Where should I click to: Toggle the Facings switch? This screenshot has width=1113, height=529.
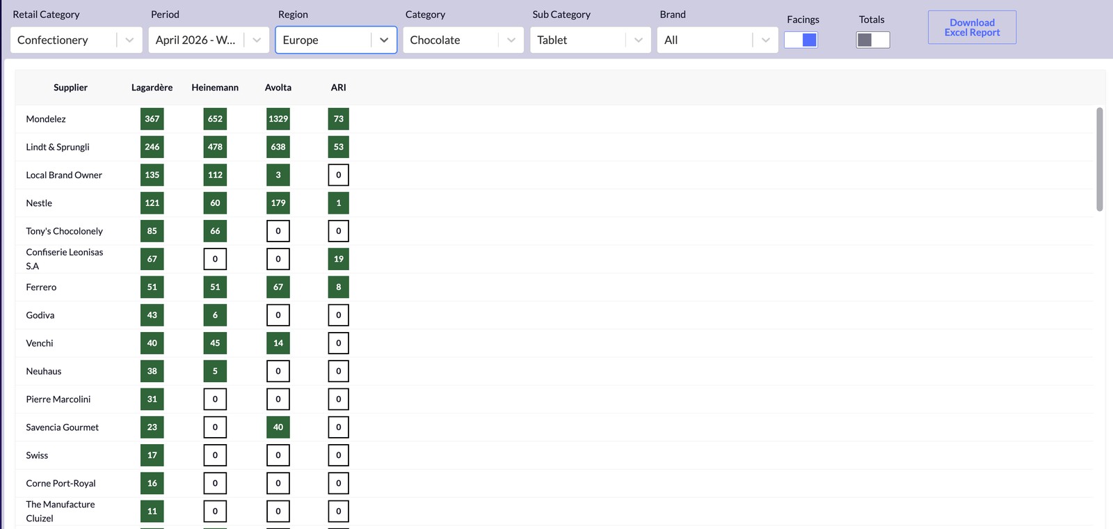801,40
